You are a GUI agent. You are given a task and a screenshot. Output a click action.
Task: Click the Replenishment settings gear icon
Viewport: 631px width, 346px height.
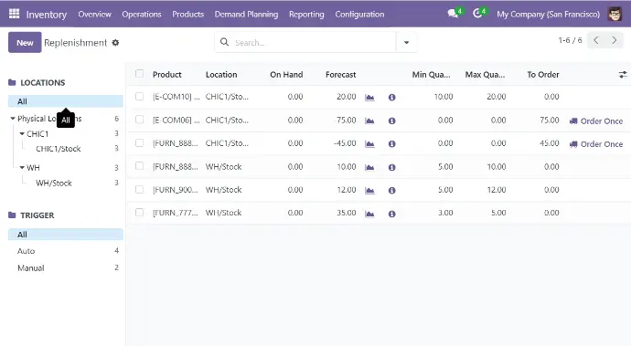115,43
